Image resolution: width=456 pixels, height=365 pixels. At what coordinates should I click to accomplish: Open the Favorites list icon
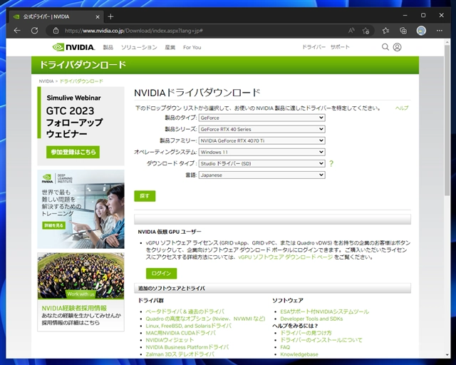pyautogui.click(x=385, y=31)
